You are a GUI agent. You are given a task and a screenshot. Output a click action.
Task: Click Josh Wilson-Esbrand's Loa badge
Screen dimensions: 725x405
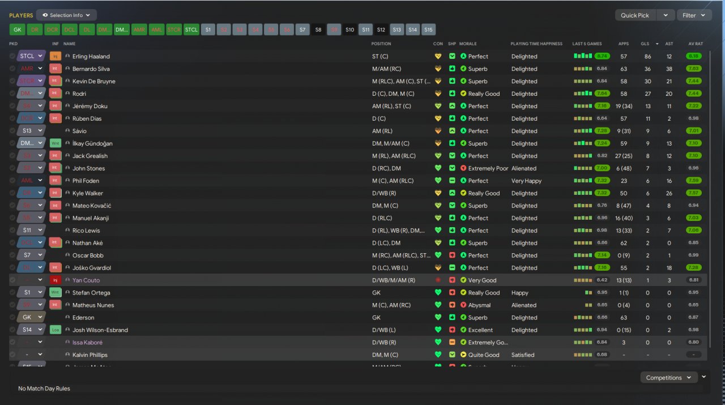point(56,330)
